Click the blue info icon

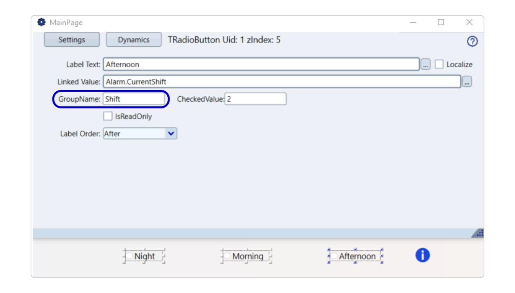422,255
